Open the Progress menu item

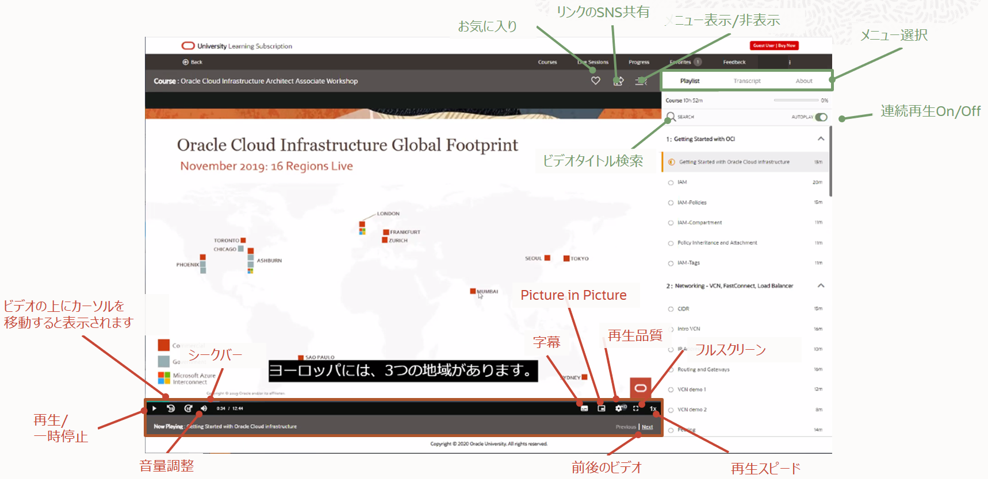tap(639, 62)
